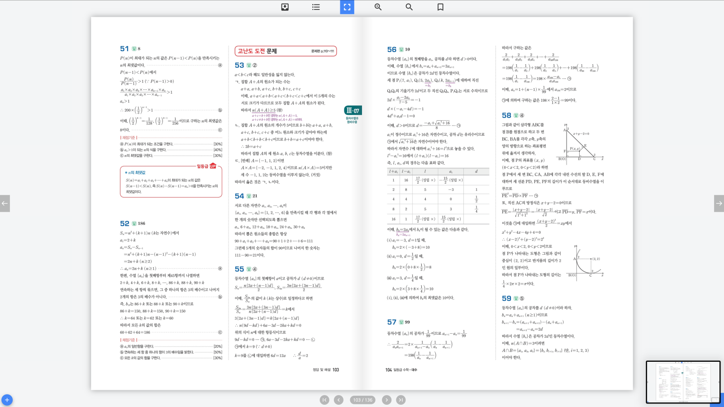The image size is (724, 407).
Task: Bookmark the current page
Action: click(439, 7)
